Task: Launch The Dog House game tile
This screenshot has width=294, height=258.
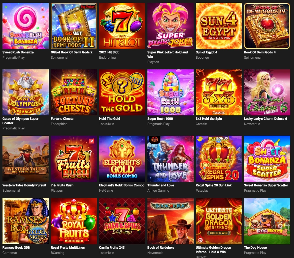Action: [267, 221]
